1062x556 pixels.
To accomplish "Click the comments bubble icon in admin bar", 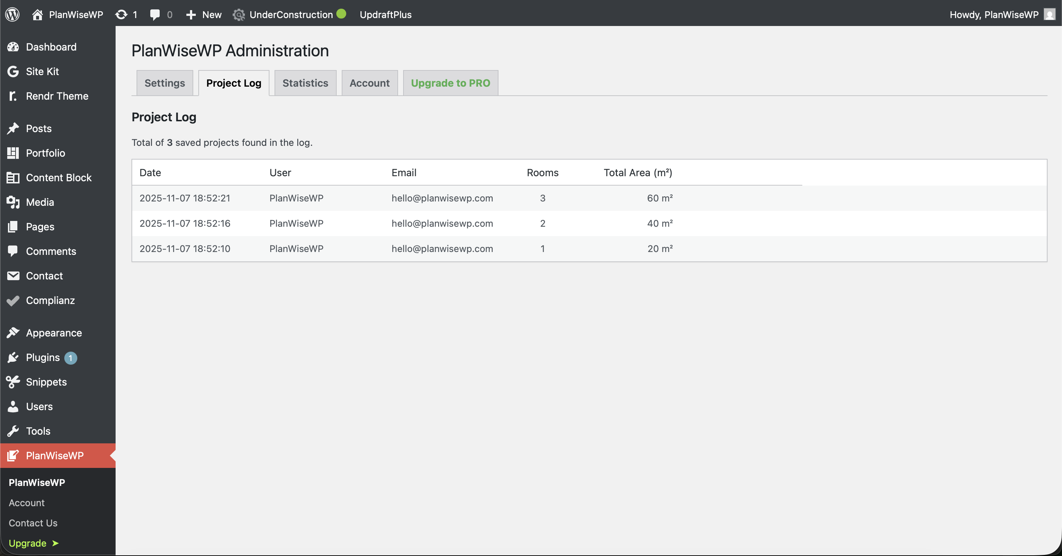I will pos(155,14).
